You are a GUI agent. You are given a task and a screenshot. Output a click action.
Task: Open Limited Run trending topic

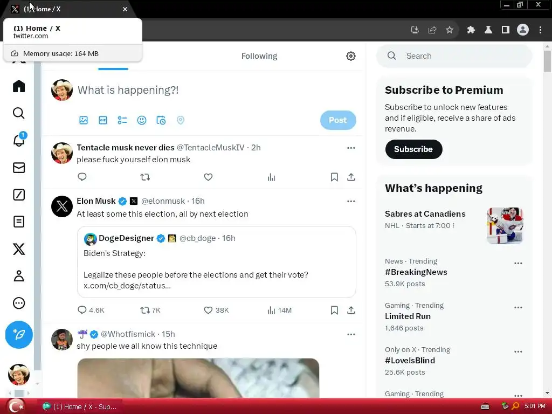tap(408, 316)
